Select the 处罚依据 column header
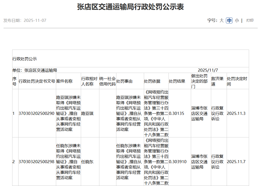Viewport: 262px width, 186px height. pyautogui.click(x=152, y=81)
